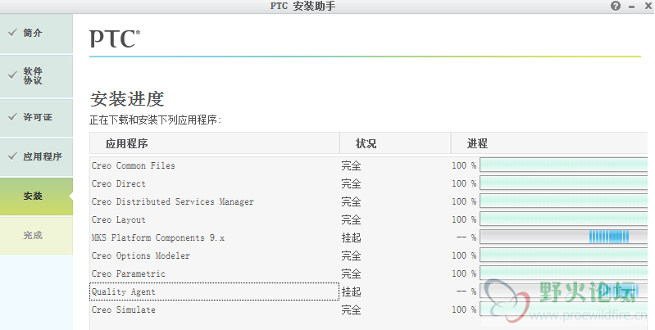The width and height of the screenshot is (655, 330).
Task: Minimize the PTC installer window
Action: tap(631, 7)
